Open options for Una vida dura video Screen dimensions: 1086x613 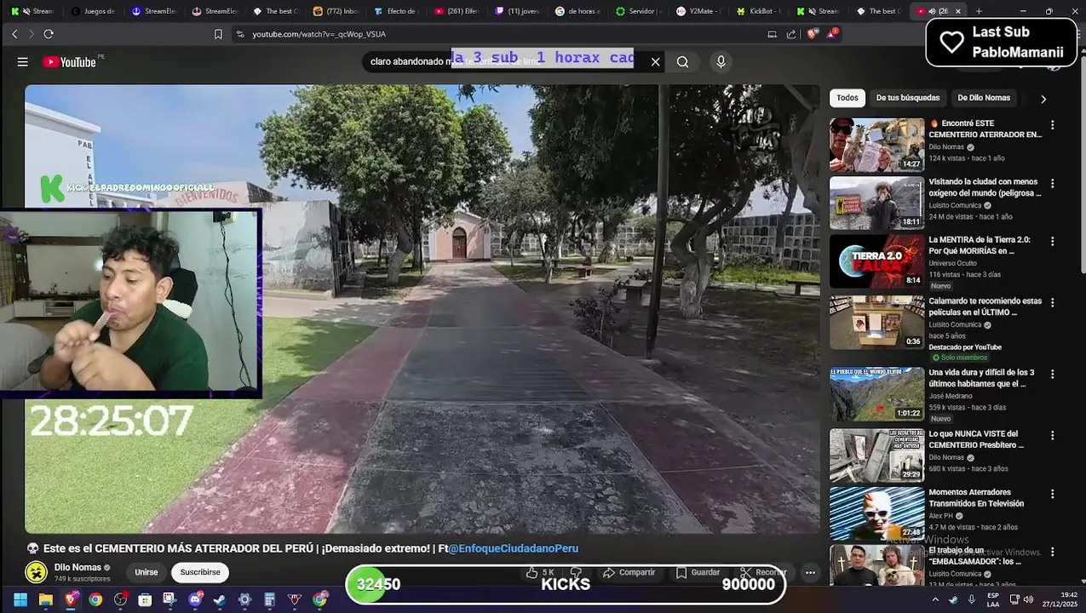coord(1052,374)
